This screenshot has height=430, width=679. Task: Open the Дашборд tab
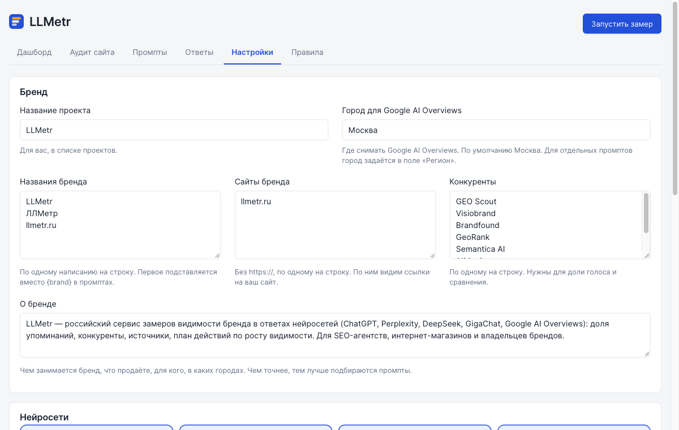(34, 52)
